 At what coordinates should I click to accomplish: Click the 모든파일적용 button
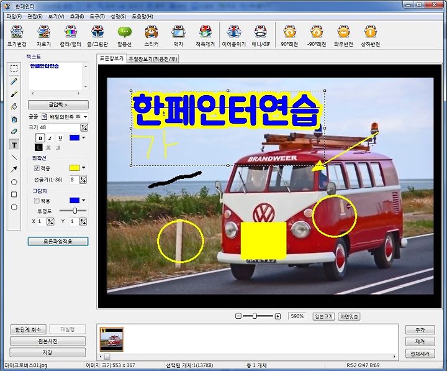point(58,242)
